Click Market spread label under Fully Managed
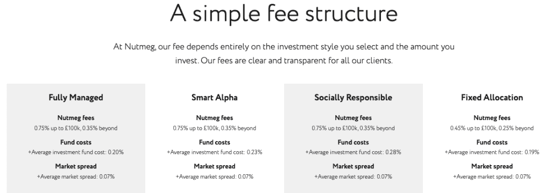Image resolution: width=551 pixels, height=193 pixels. (76, 166)
